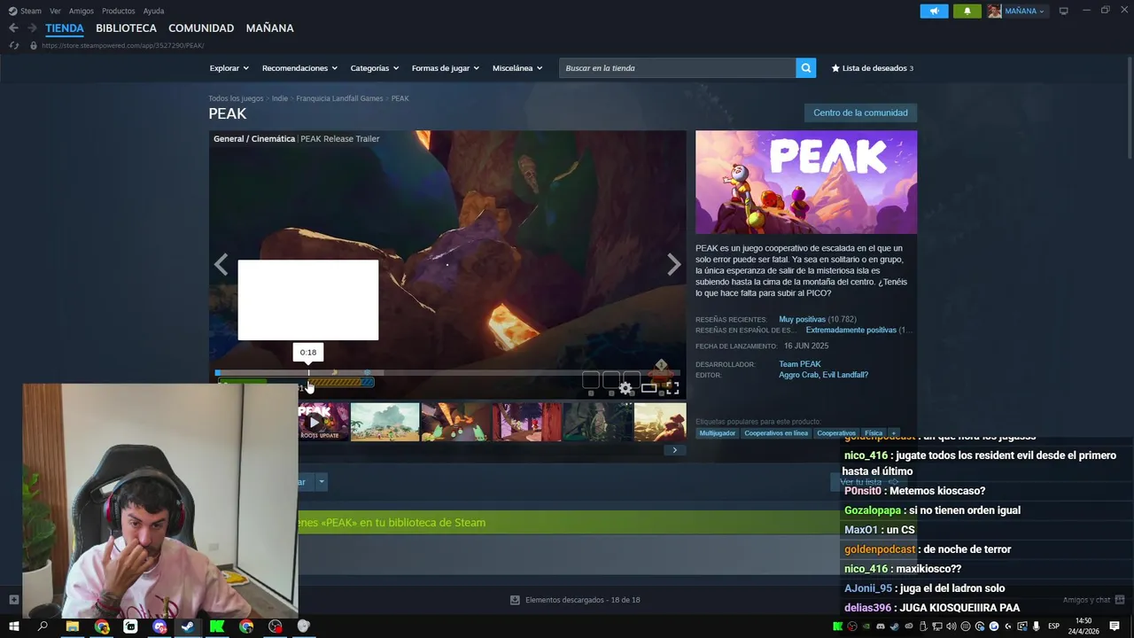Go forward with the Steam forward arrow
Viewport: 1134px width, 638px height.
coord(32,28)
